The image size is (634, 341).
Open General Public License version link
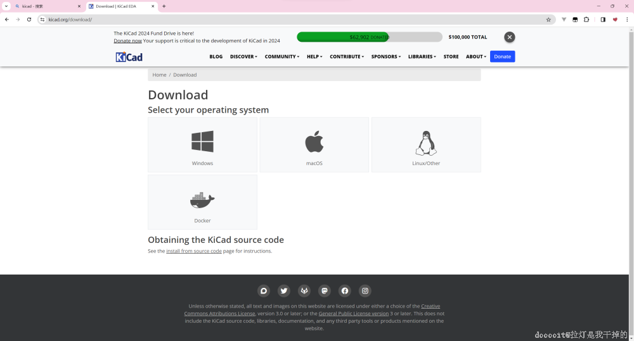tap(353, 314)
